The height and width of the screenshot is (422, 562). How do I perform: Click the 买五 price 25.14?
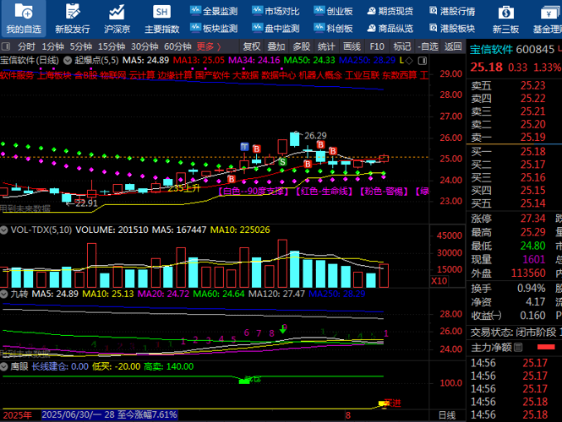[533, 203]
